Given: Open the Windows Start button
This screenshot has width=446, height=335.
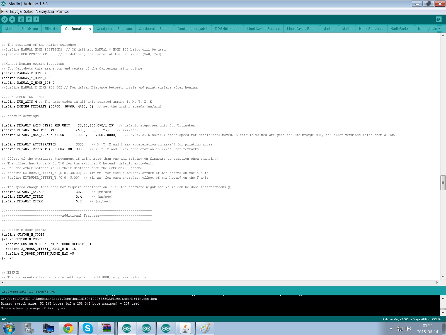Looking at the screenshot, I should (9, 328).
